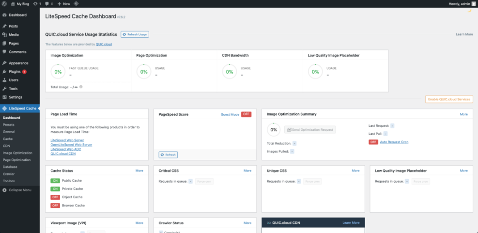Click Learn More in QUIC.cloud CDN card

pos(351,223)
